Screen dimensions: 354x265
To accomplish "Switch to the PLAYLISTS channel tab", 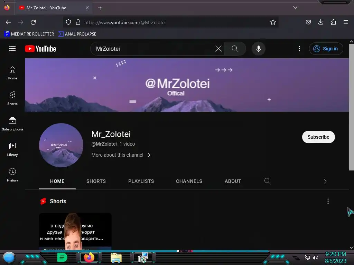I will click(141, 181).
